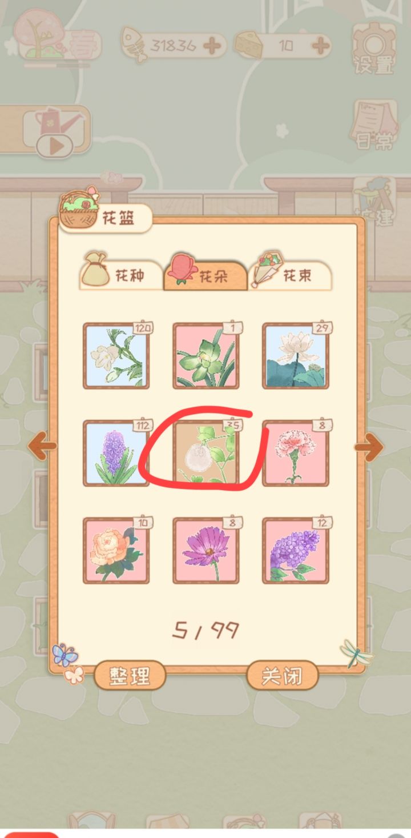The width and height of the screenshot is (411, 838).
Task: Tap the circled white round flower tile
Action: click(x=206, y=454)
